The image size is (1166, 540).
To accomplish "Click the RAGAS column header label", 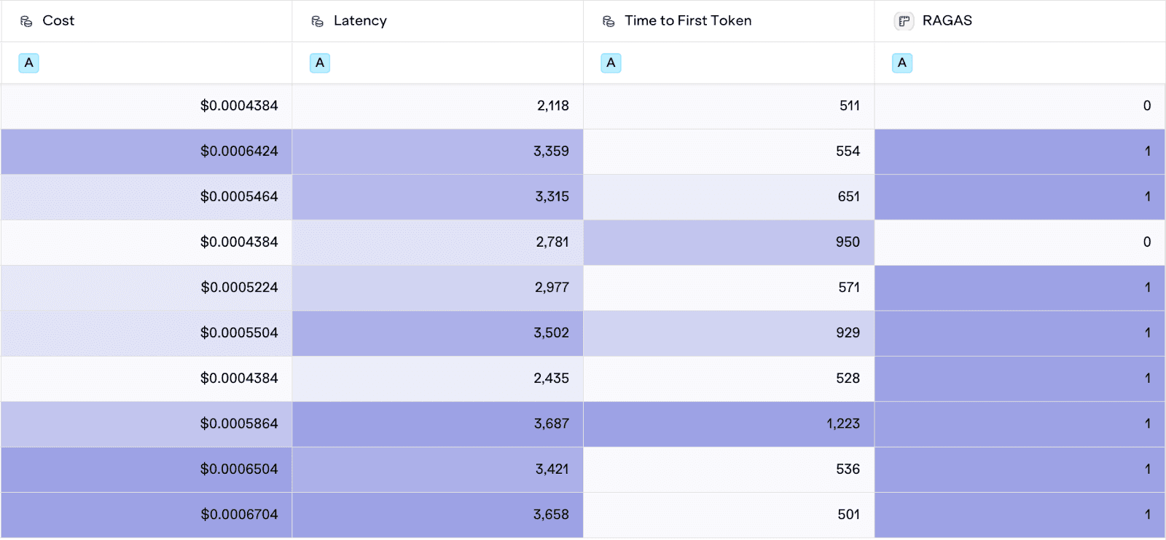I will pos(947,21).
